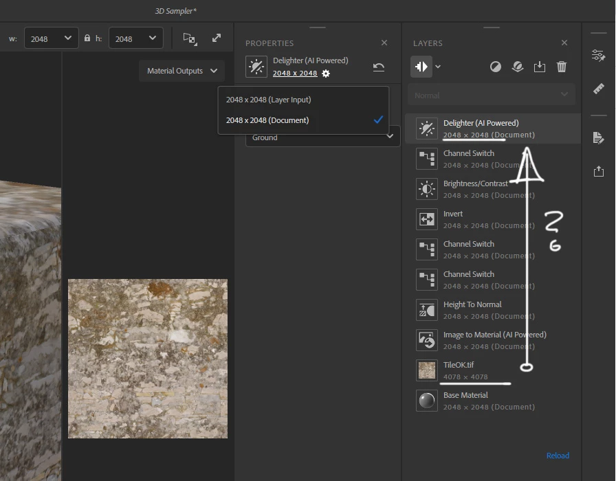This screenshot has width=616, height=481.
Task: Open the sliders settings icon in sidebar
Action: [x=598, y=56]
